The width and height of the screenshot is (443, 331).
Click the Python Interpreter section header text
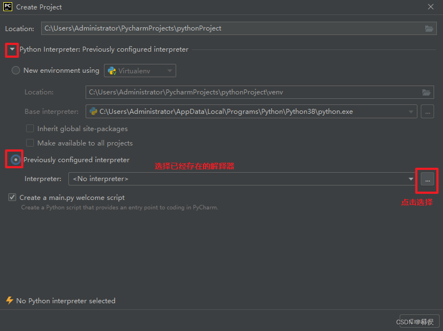pyautogui.click(x=104, y=49)
